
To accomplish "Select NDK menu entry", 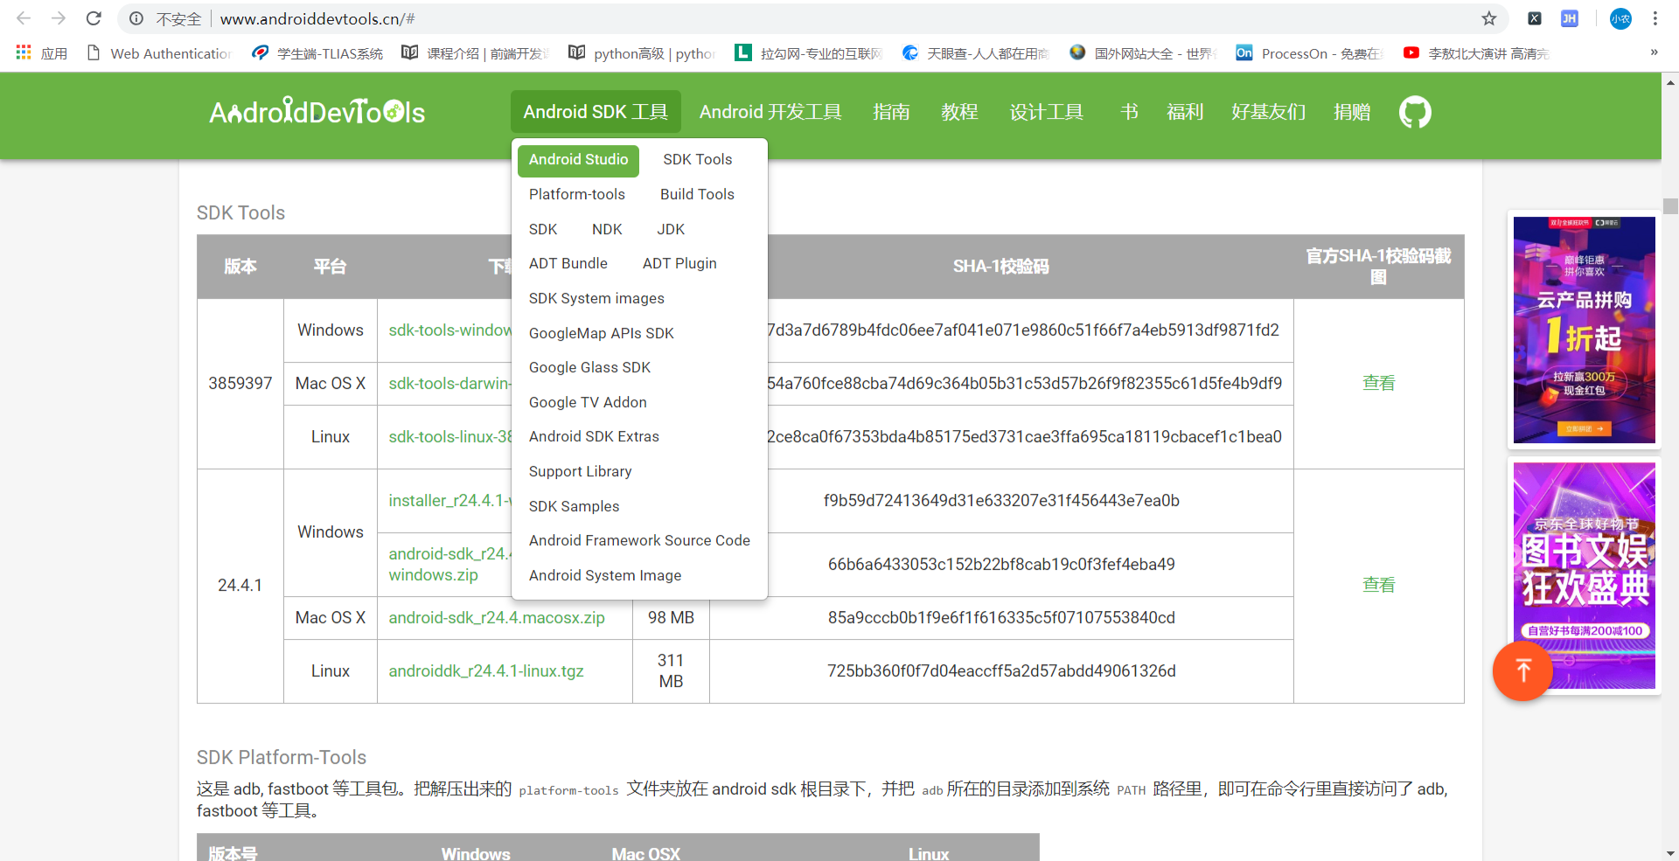I will 607,229.
